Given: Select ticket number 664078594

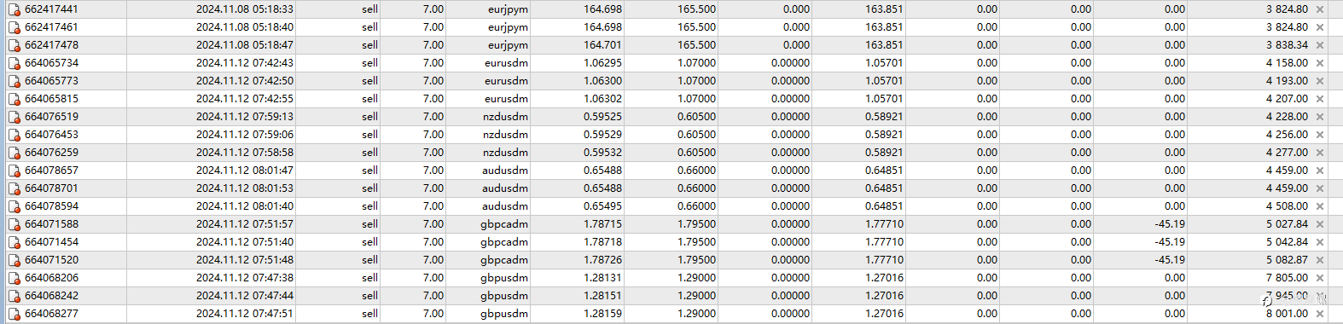Looking at the screenshot, I should pyautogui.click(x=51, y=206).
